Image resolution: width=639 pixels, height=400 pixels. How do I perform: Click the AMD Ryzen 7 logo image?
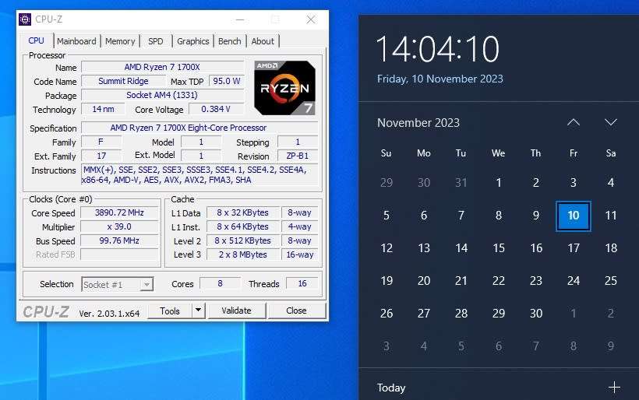click(x=284, y=87)
